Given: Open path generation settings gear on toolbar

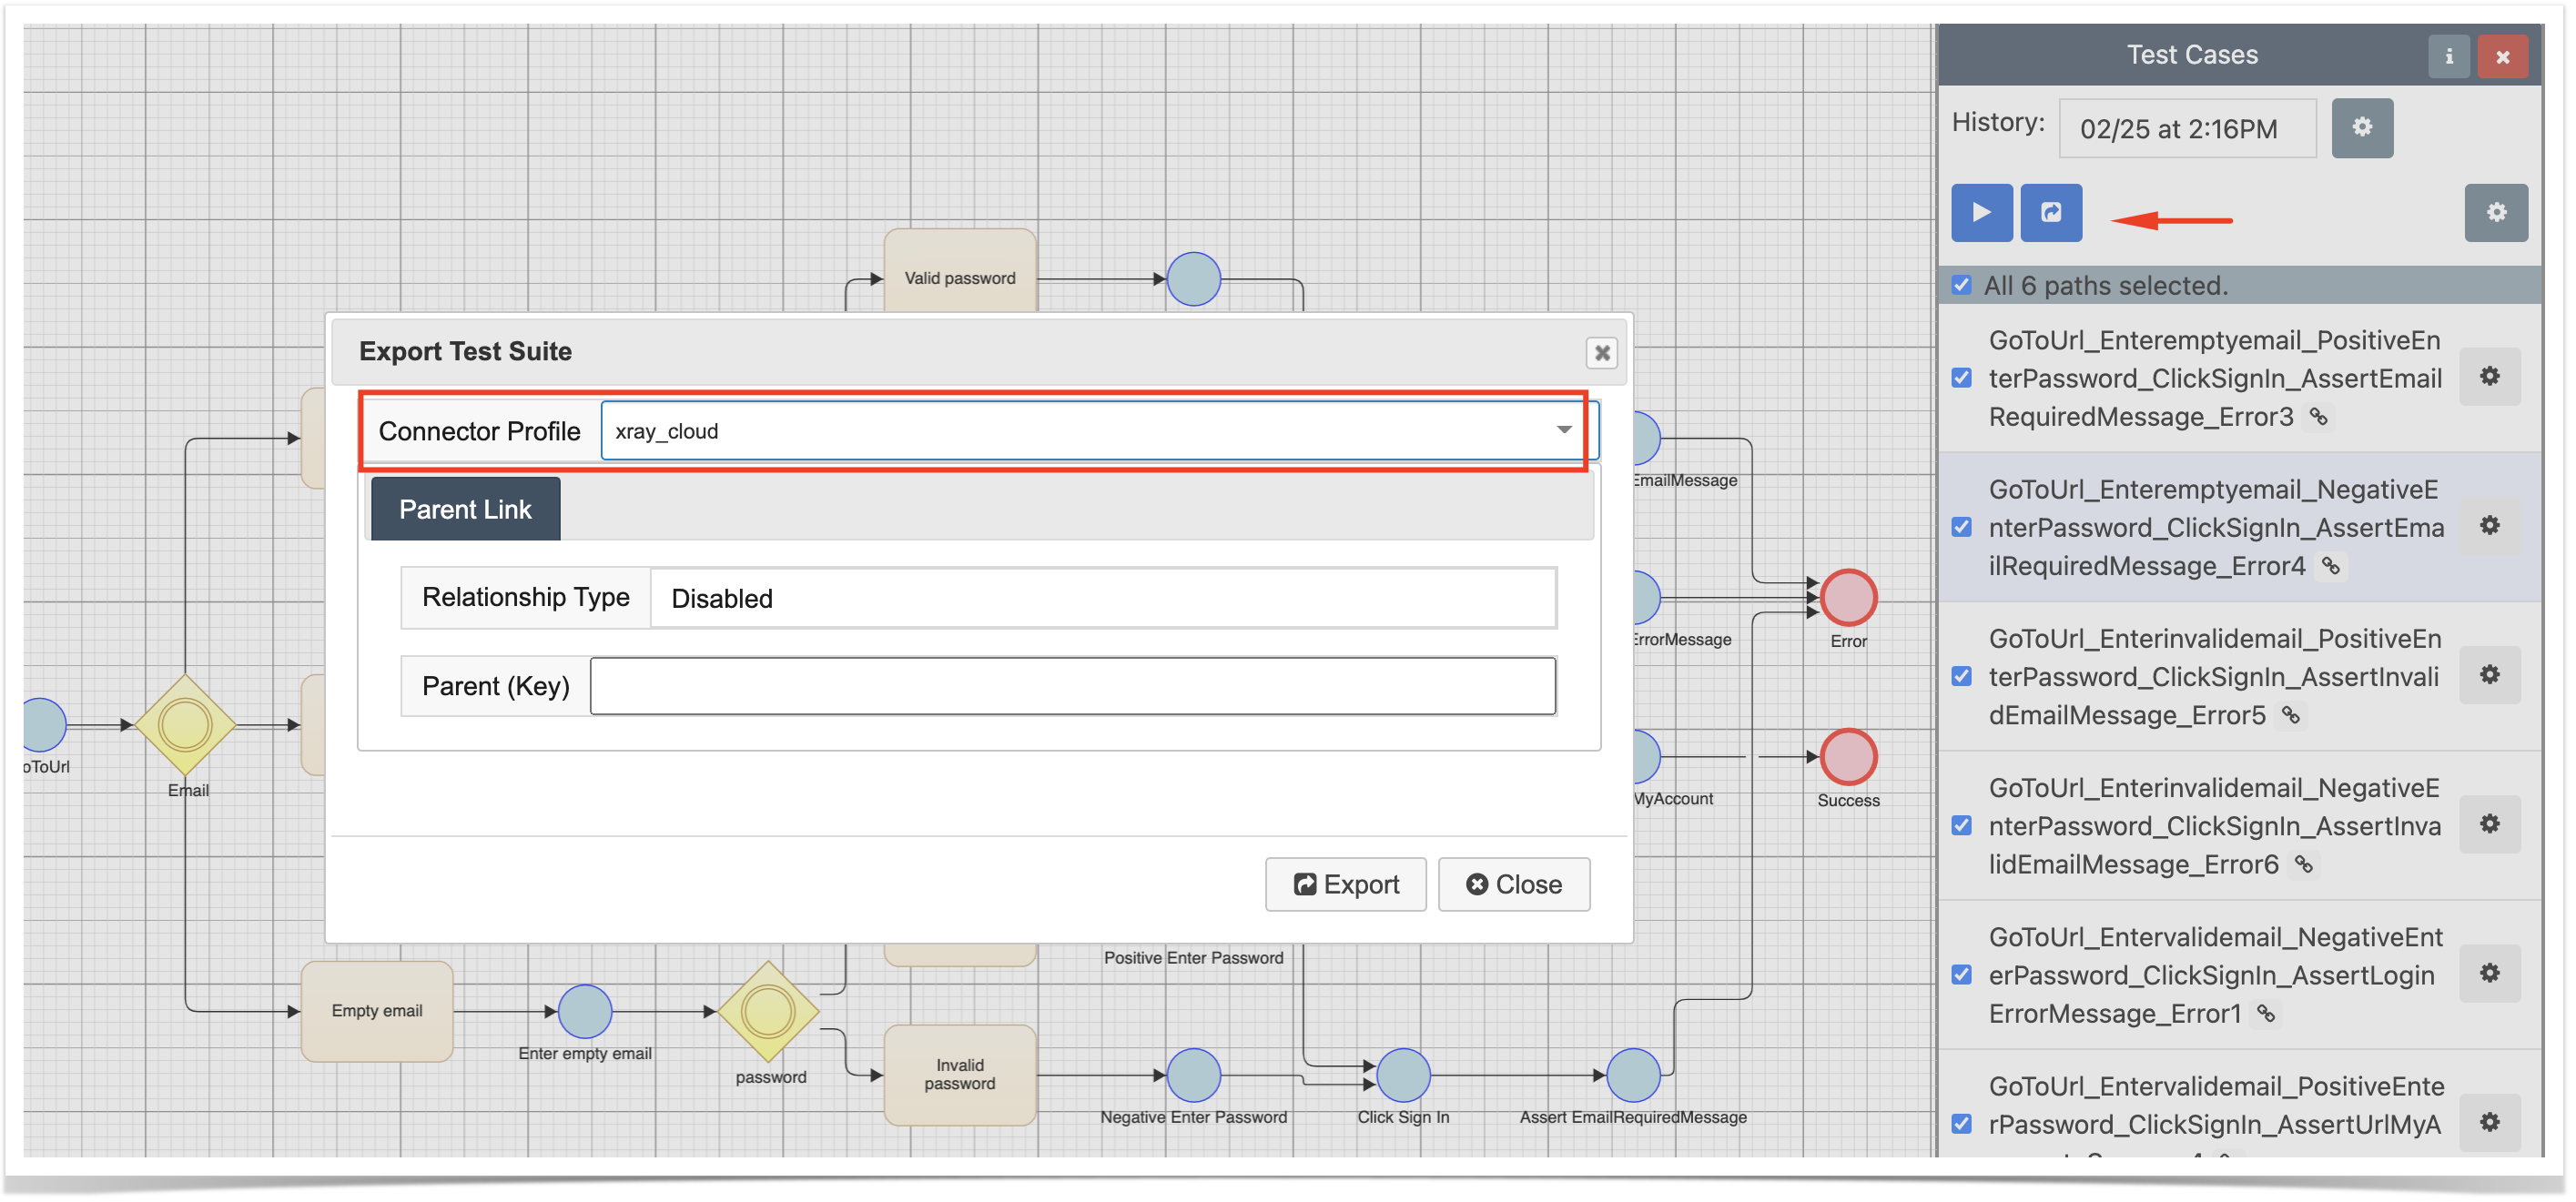Looking at the screenshot, I should tap(2495, 213).
